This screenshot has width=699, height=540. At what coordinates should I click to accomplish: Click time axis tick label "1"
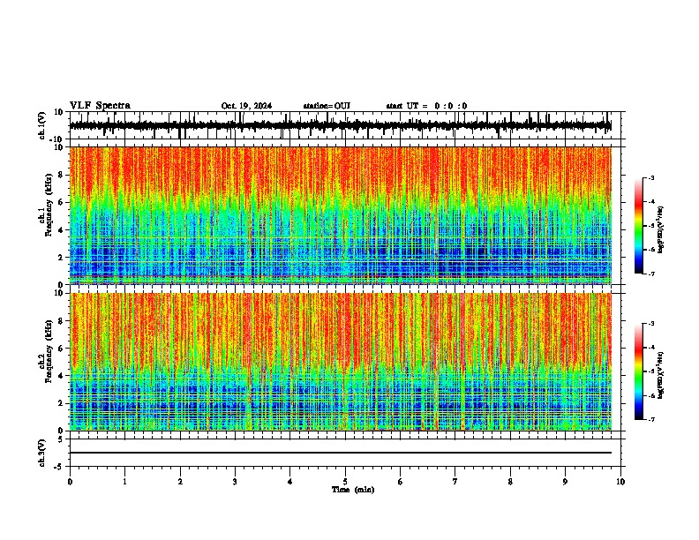(124, 482)
